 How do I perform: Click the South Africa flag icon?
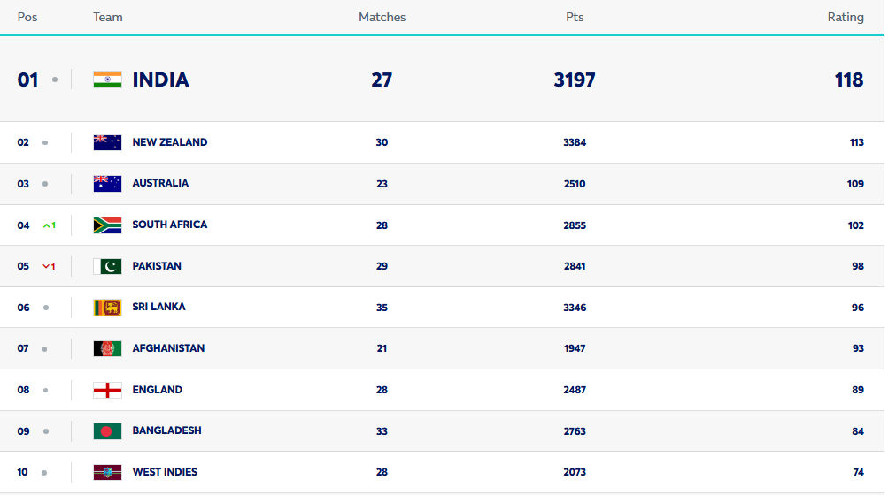click(x=107, y=225)
